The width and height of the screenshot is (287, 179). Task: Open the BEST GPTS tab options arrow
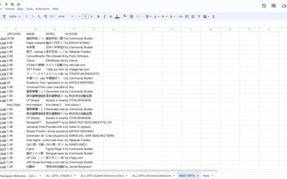pos(197,176)
